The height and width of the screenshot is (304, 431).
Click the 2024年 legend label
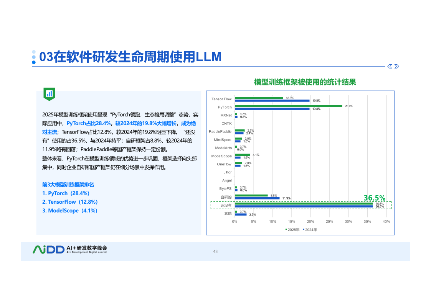point(311,230)
